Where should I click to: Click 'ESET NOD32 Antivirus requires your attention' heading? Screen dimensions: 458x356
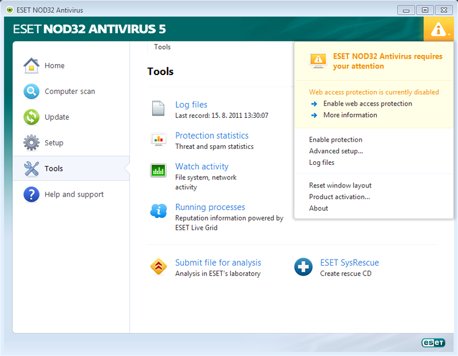[x=388, y=61]
